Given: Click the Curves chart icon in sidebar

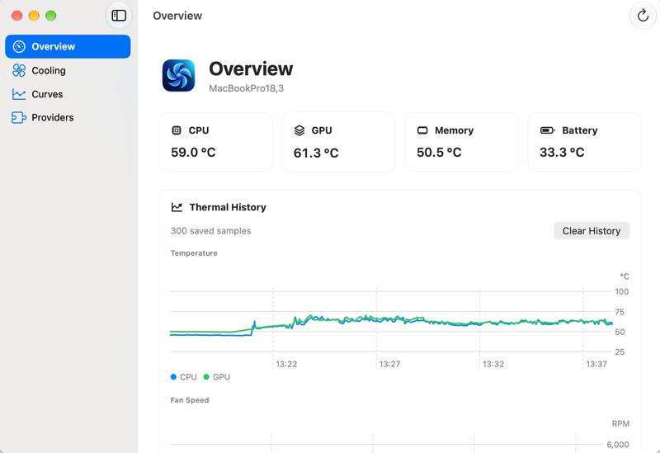Looking at the screenshot, I should click(19, 94).
